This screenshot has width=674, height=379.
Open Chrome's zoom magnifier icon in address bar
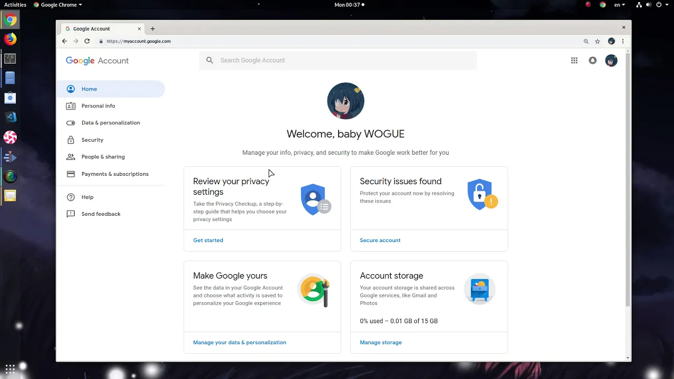586,41
